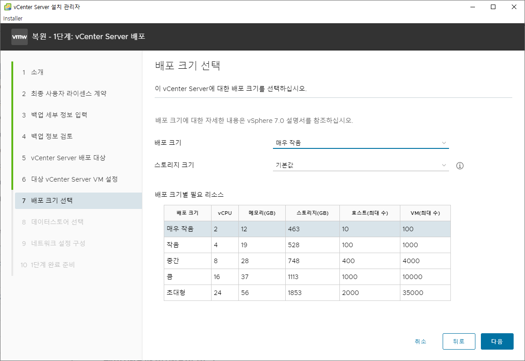Click the 호스트(최대 수) column header
This screenshot has height=361, width=525.
coord(370,213)
